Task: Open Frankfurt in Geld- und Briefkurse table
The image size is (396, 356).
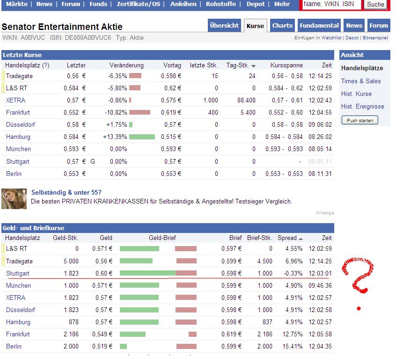Action: pyautogui.click(x=18, y=334)
